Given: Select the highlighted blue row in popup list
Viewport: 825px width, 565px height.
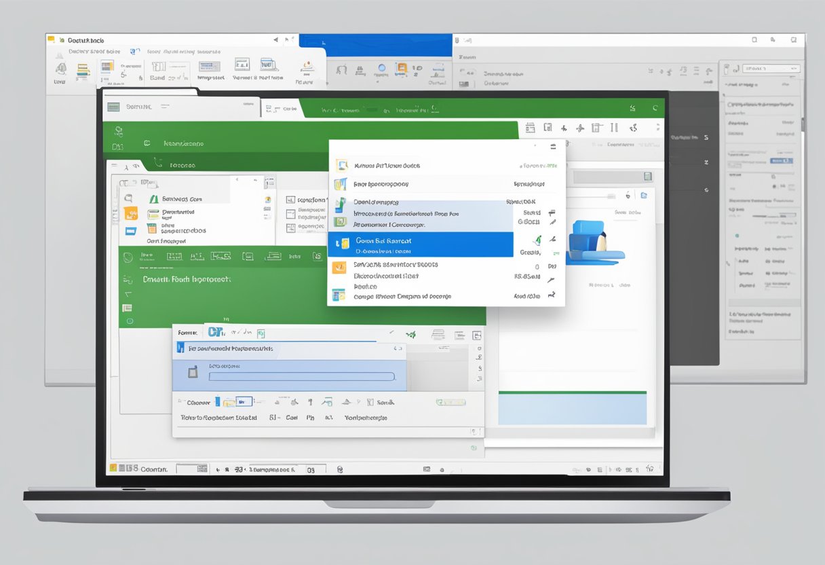Looking at the screenshot, I should 420,245.
